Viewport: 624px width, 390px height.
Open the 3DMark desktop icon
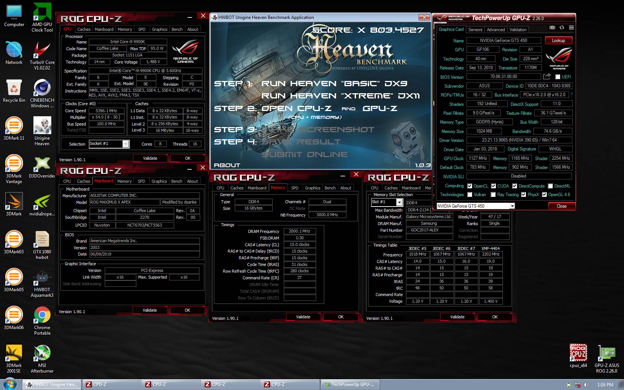14,205
